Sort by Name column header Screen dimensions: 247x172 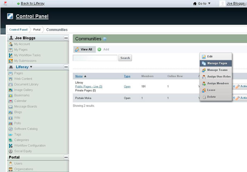tap(79, 76)
